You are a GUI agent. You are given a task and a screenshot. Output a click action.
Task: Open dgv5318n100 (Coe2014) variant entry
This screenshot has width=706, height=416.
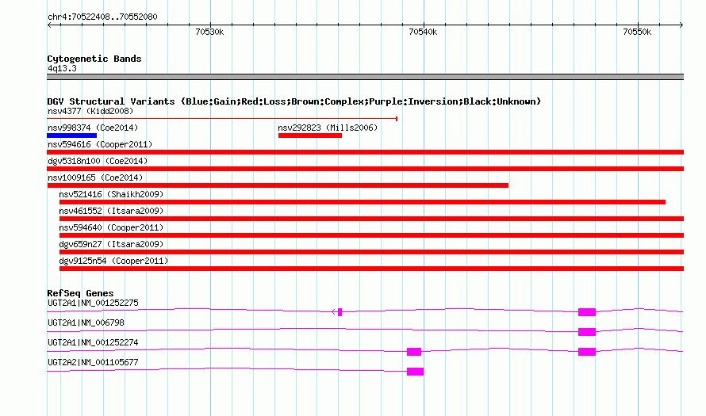pyautogui.click(x=98, y=161)
